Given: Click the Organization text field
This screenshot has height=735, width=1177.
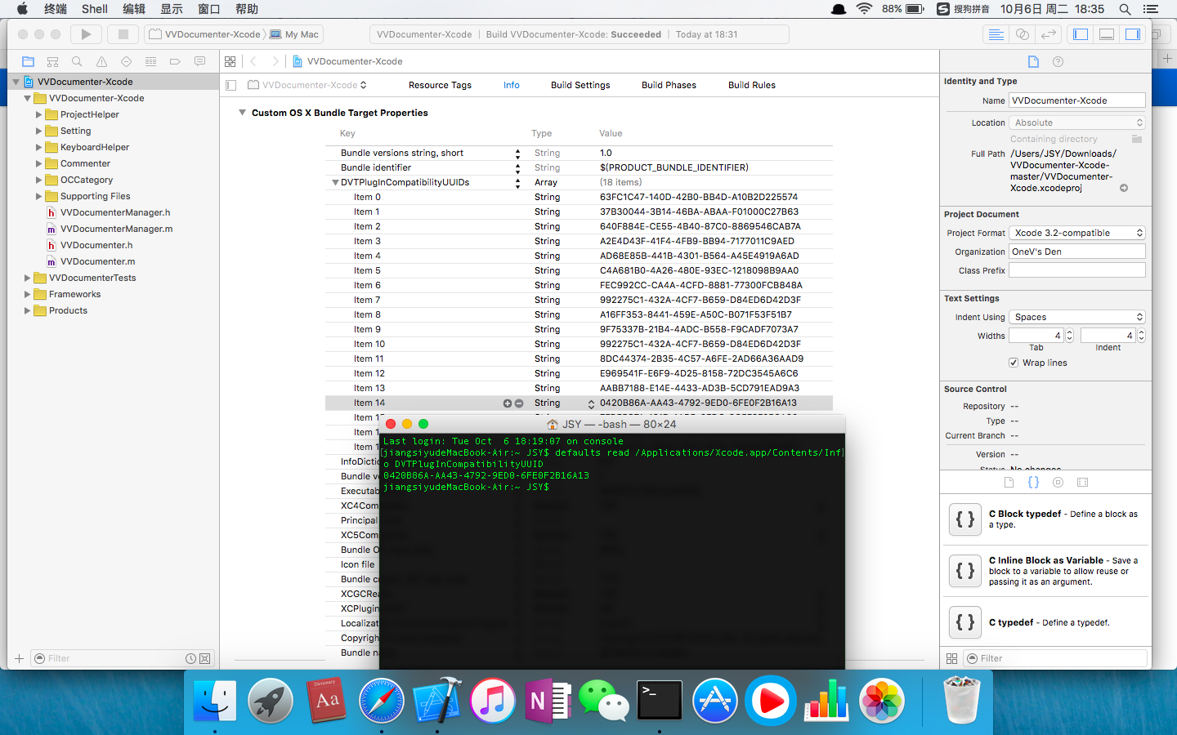Looking at the screenshot, I should click(1076, 252).
